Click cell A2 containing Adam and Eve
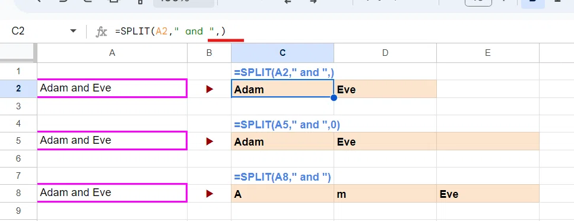Viewport: 574px width, 221px height. point(112,89)
